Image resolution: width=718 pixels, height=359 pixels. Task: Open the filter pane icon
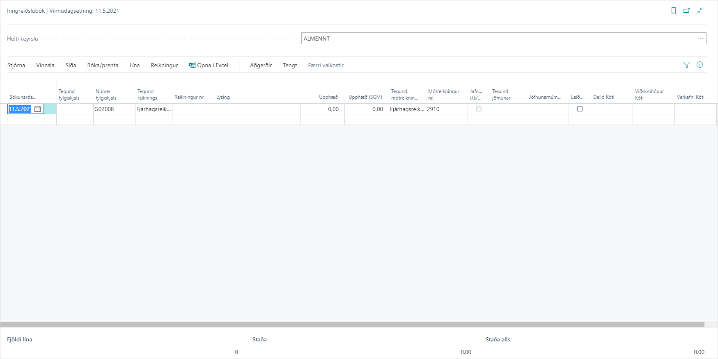click(x=687, y=65)
